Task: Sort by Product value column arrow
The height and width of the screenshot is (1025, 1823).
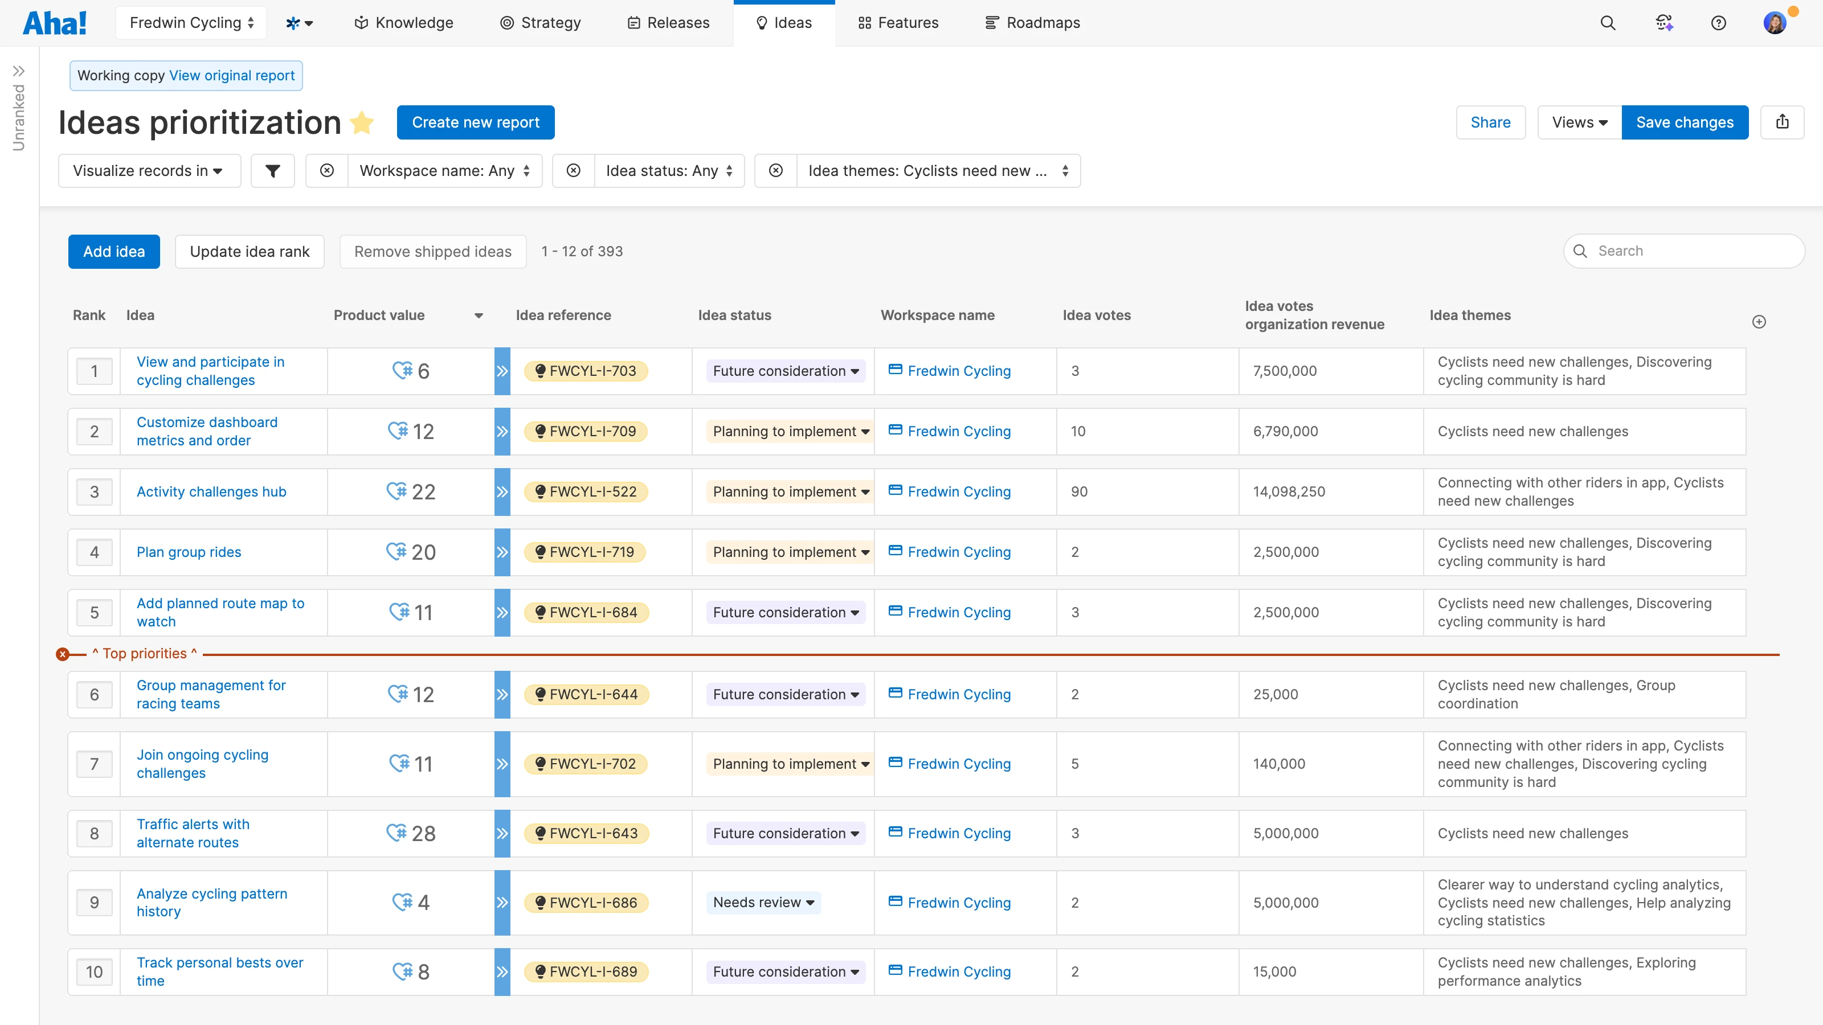Action: click(479, 315)
